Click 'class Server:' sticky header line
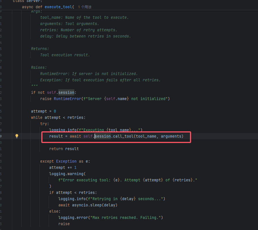 27,1
